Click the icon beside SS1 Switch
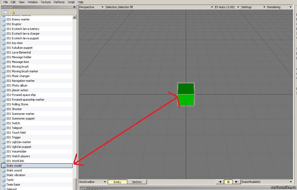 pos(4,123)
